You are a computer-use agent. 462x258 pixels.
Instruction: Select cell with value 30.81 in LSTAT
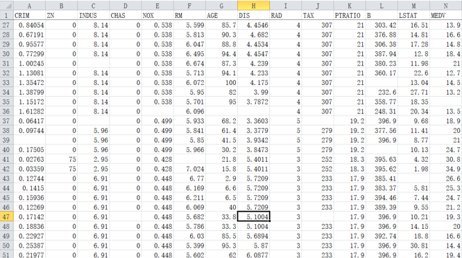[x=413, y=246]
